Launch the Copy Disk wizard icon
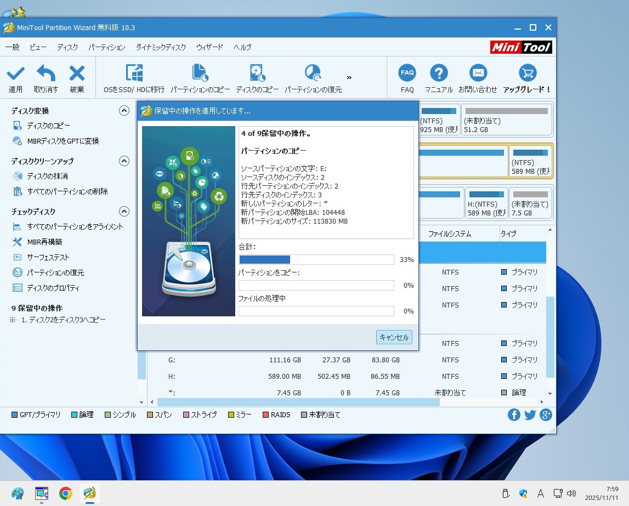629x506 pixels. coord(257,73)
